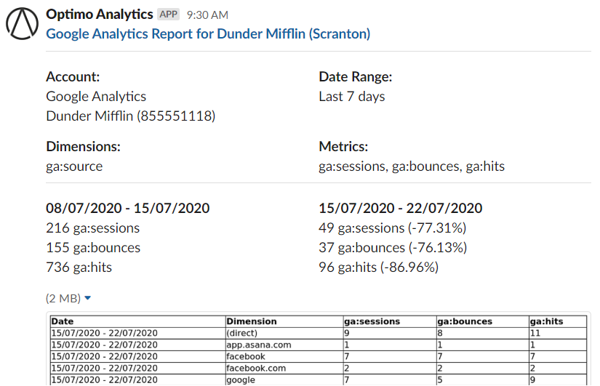
Task: Click the facebook dimension cell
Action: [284, 356]
